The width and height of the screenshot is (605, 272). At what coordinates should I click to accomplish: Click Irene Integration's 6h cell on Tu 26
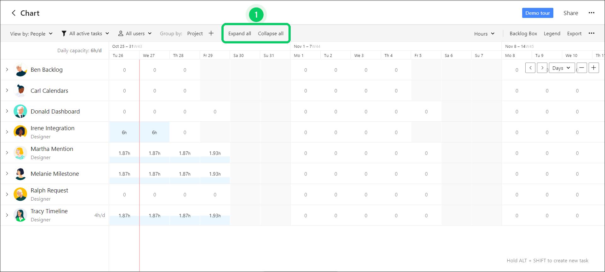click(124, 132)
